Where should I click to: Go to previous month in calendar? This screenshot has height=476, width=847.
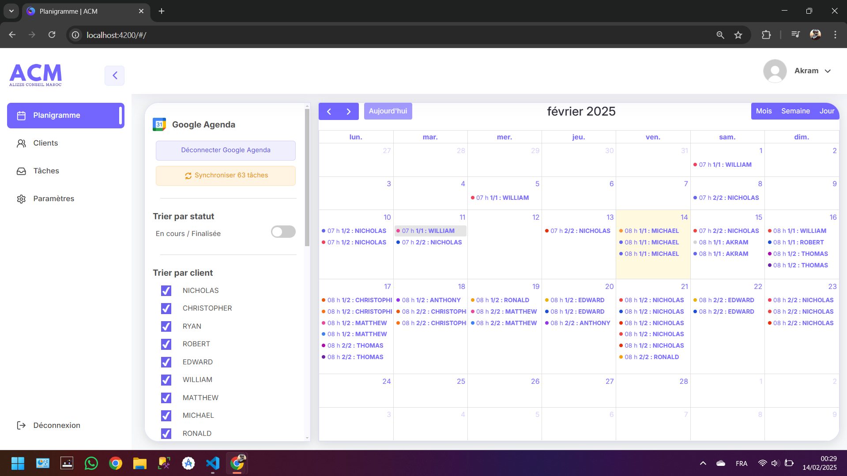coord(329,112)
